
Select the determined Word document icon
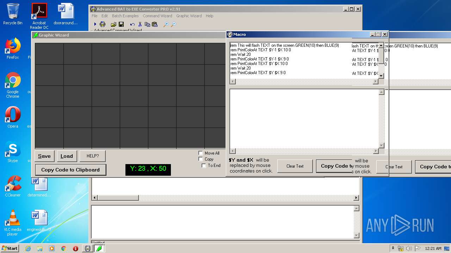pos(39,187)
